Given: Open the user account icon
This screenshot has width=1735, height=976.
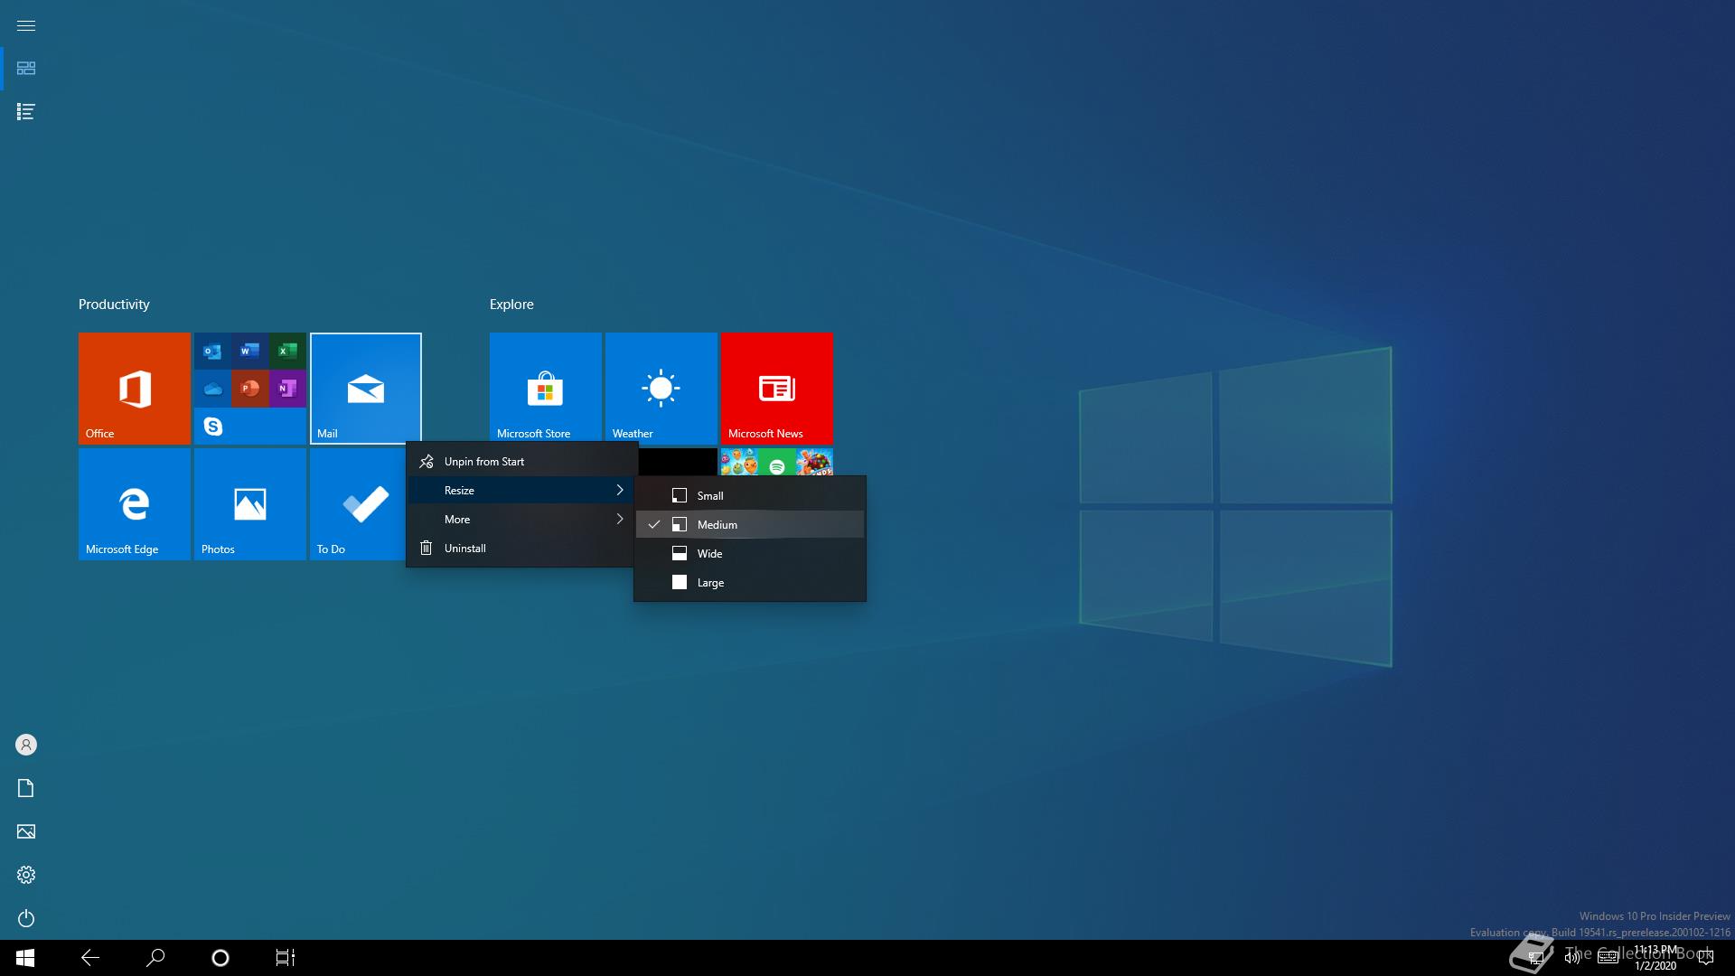Looking at the screenshot, I should pyautogui.click(x=26, y=745).
